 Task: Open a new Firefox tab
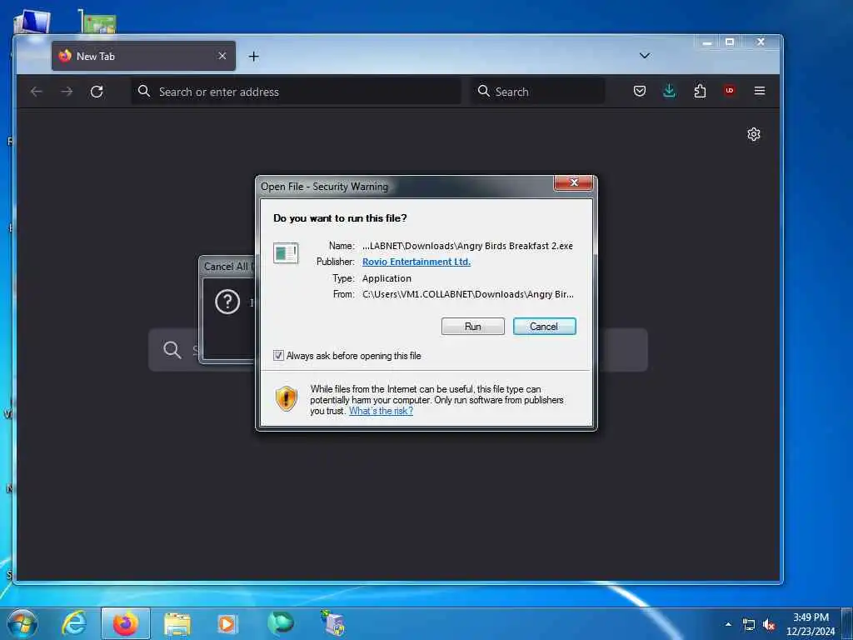coord(253,56)
